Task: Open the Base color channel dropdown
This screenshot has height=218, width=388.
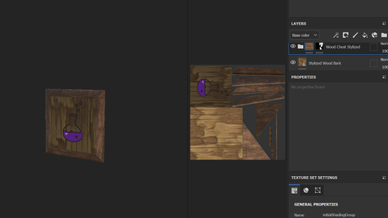Action: click(304, 35)
